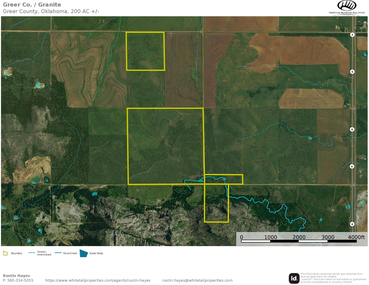Open the Rustin Hayes agent website link
This screenshot has height=285, width=369.
tap(98, 280)
